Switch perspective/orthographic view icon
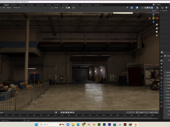 click(157, 35)
